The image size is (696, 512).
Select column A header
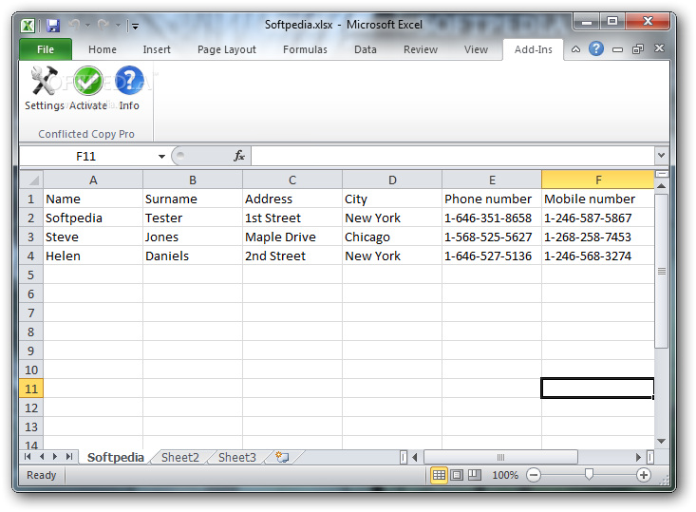(x=93, y=180)
